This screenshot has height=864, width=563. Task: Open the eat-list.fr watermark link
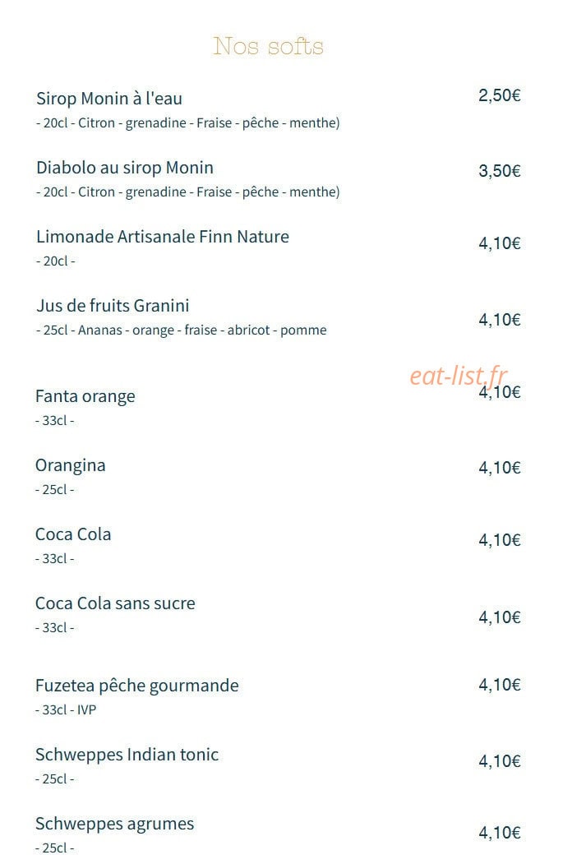458,376
